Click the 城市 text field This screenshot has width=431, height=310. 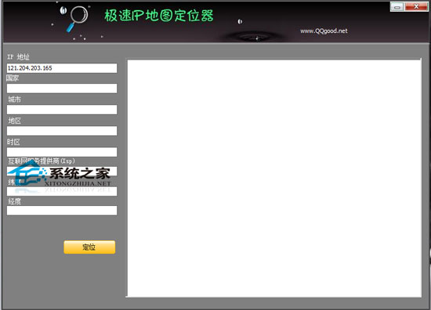pos(62,110)
